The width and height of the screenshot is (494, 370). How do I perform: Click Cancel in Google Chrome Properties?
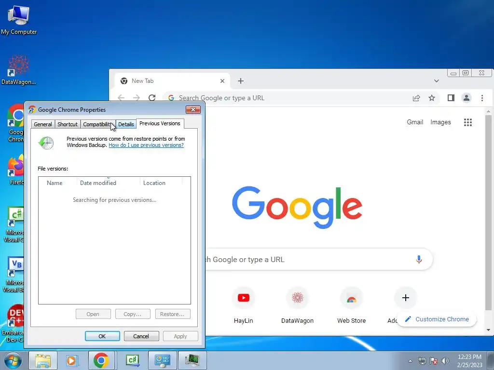[141, 336]
